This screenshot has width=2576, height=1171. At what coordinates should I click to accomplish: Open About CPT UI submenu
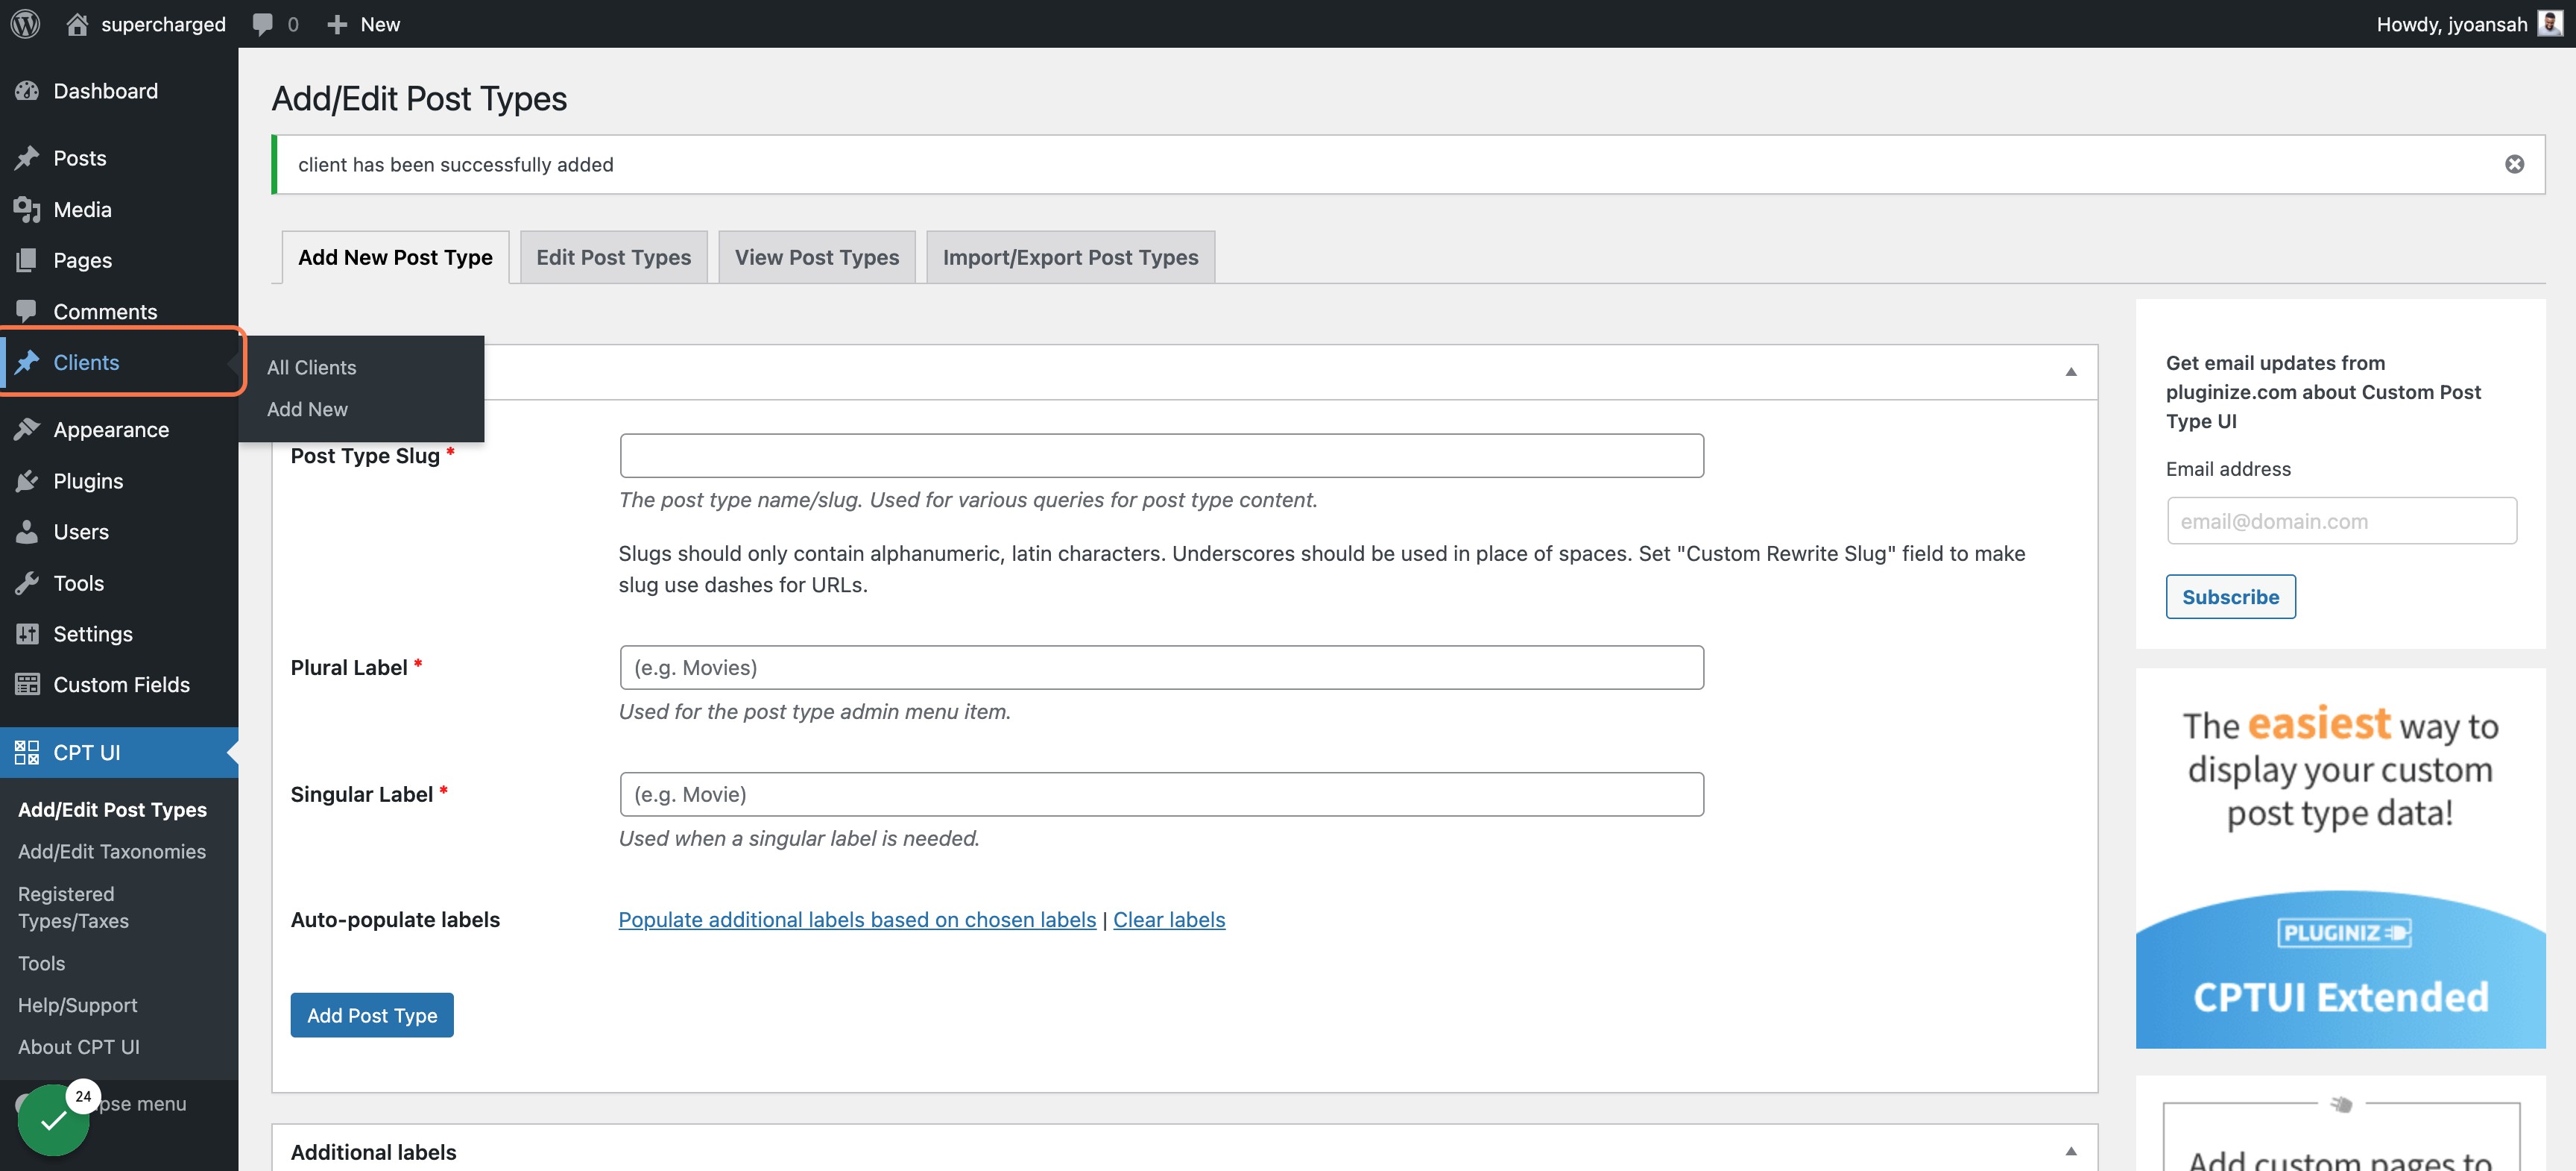79,1047
